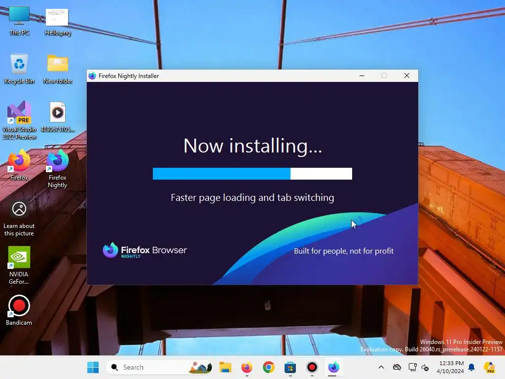505x379 pixels.
Task: Select the New folder desktop icon
Action: pyautogui.click(x=58, y=69)
